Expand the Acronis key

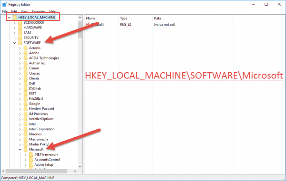20,48
